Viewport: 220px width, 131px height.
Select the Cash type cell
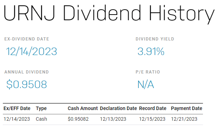click(42, 119)
